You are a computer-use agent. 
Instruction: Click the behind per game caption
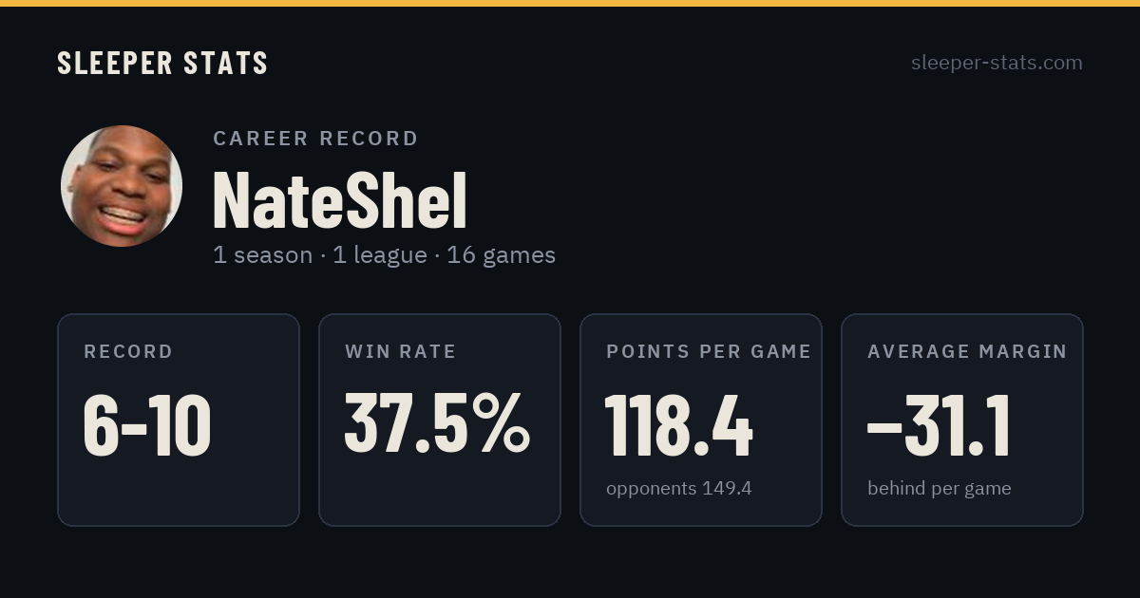tap(940, 488)
